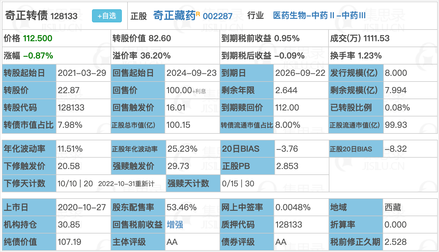Click the +自选 add to watchlist button
439x252 pixels.
pos(107,16)
